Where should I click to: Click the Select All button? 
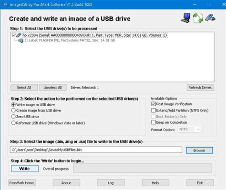tap(24, 87)
